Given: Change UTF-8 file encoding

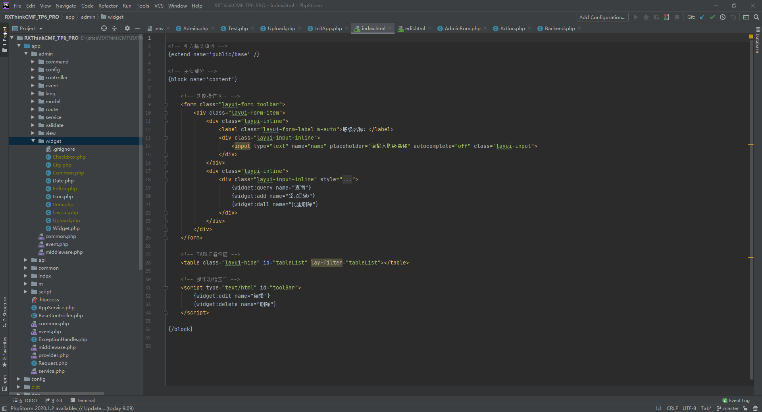Looking at the screenshot, I should [689, 408].
